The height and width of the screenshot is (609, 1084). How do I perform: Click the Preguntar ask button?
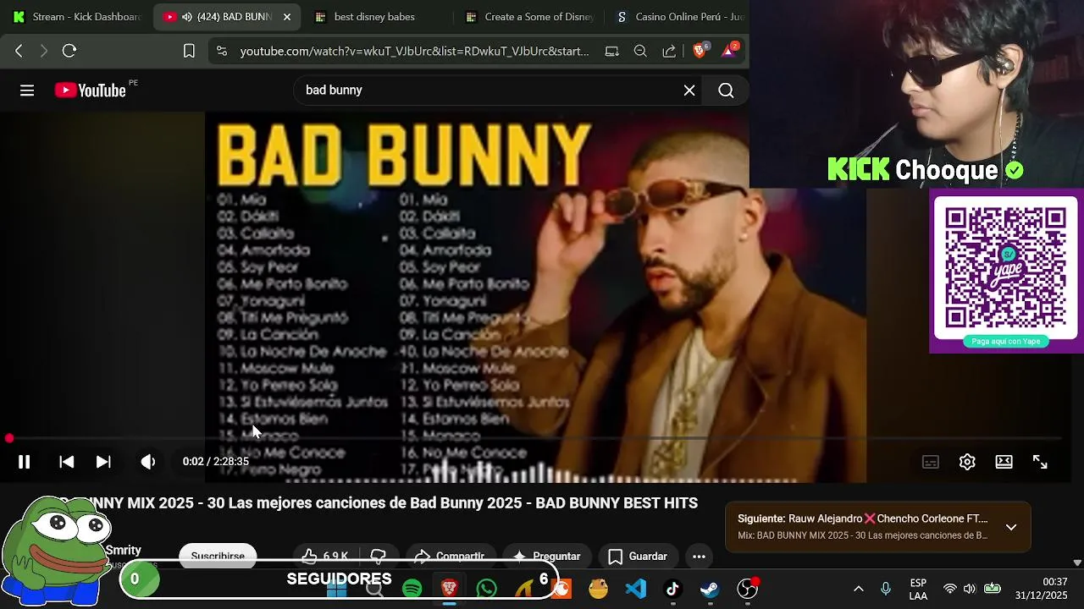coord(545,556)
